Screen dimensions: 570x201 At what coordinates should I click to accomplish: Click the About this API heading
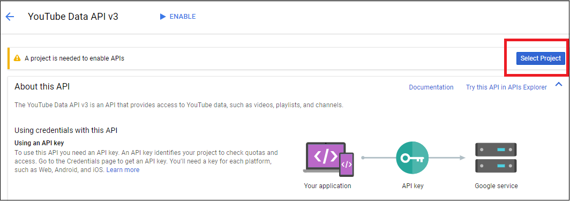tap(42, 86)
